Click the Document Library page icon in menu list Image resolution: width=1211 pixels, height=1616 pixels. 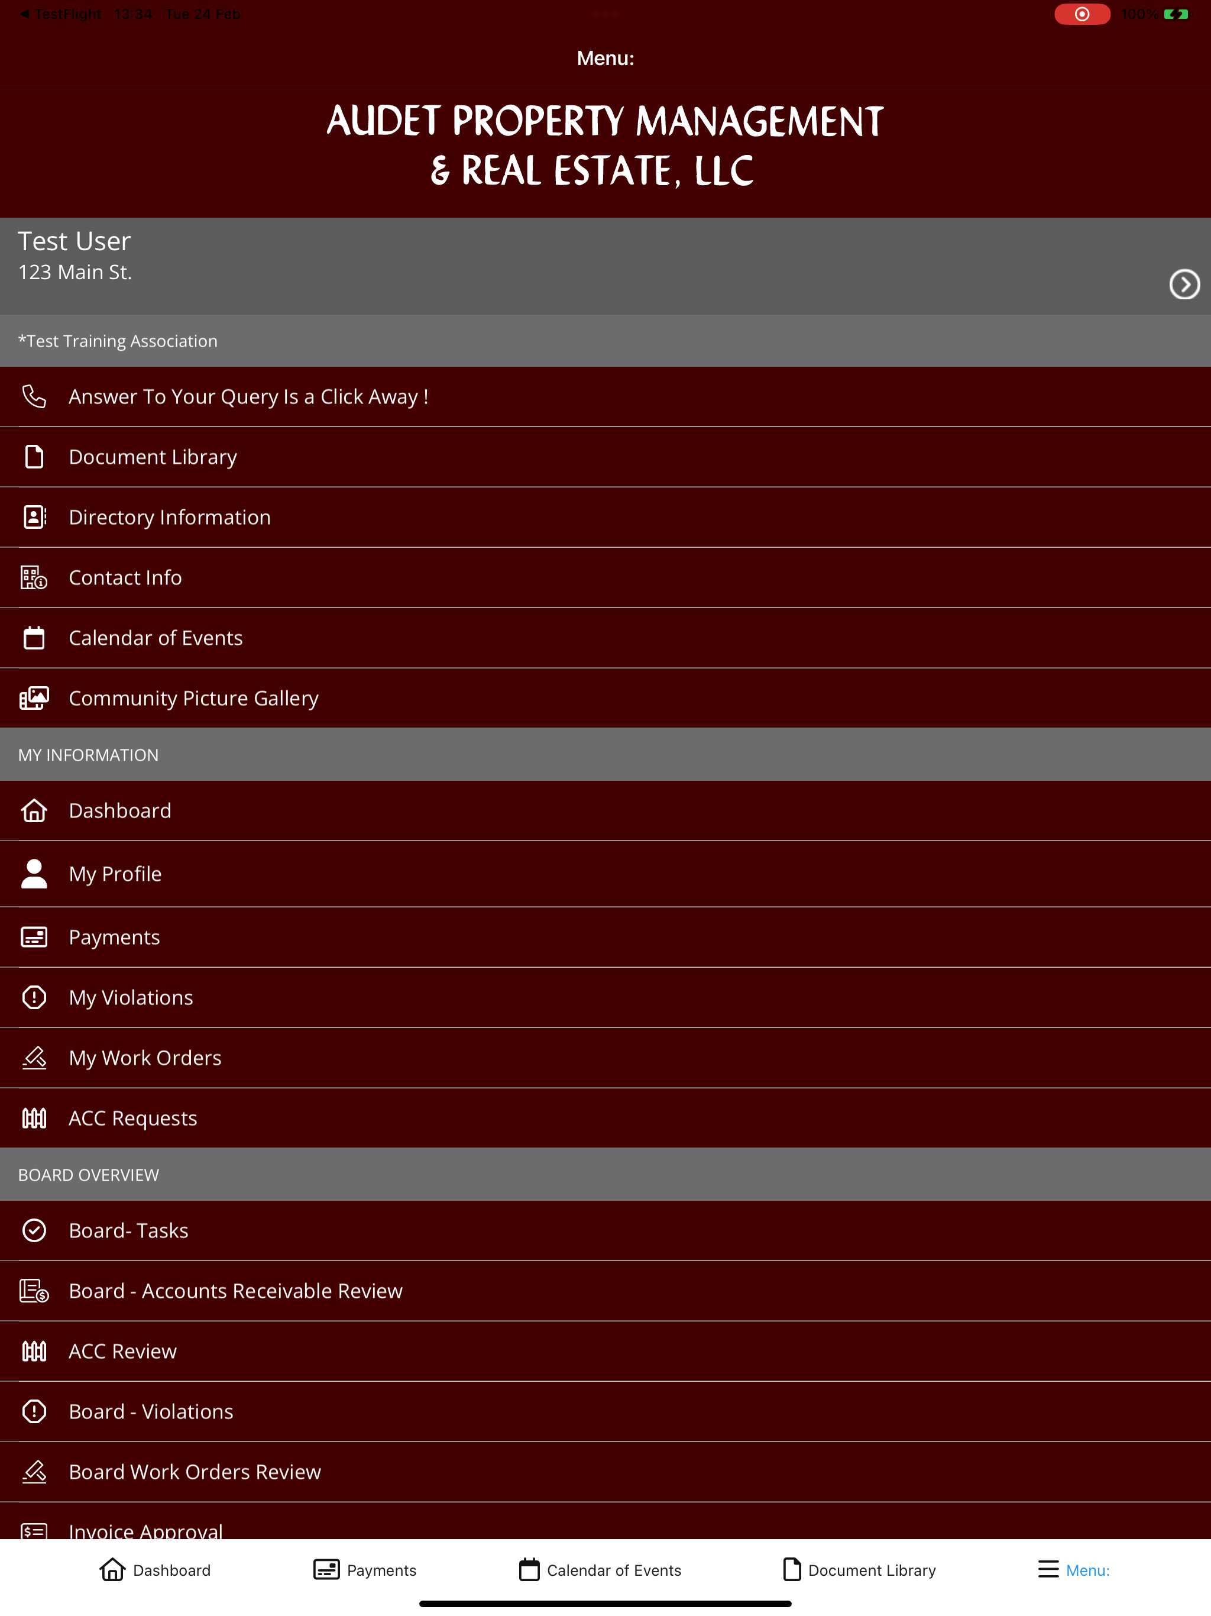(34, 457)
